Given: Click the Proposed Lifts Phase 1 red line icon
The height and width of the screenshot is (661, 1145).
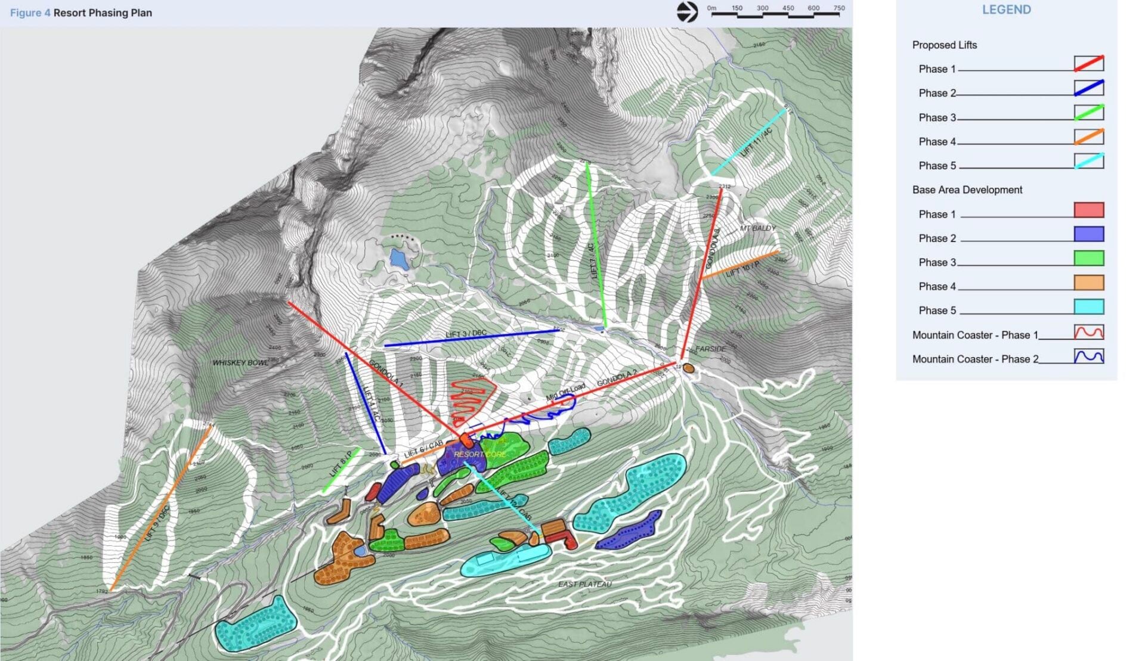Looking at the screenshot, I should click(x=1088, y=63).
